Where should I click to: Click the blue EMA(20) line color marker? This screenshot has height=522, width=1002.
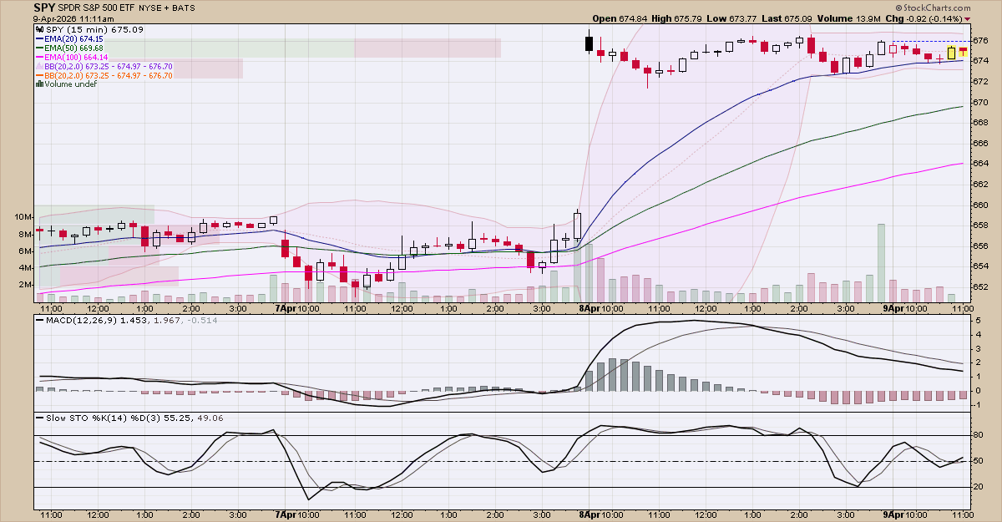pyautogui.click(x=39, y=39)
